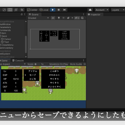Select ItemInventory in the Hierarchy

pyautogui.click(x=7, y=48)
